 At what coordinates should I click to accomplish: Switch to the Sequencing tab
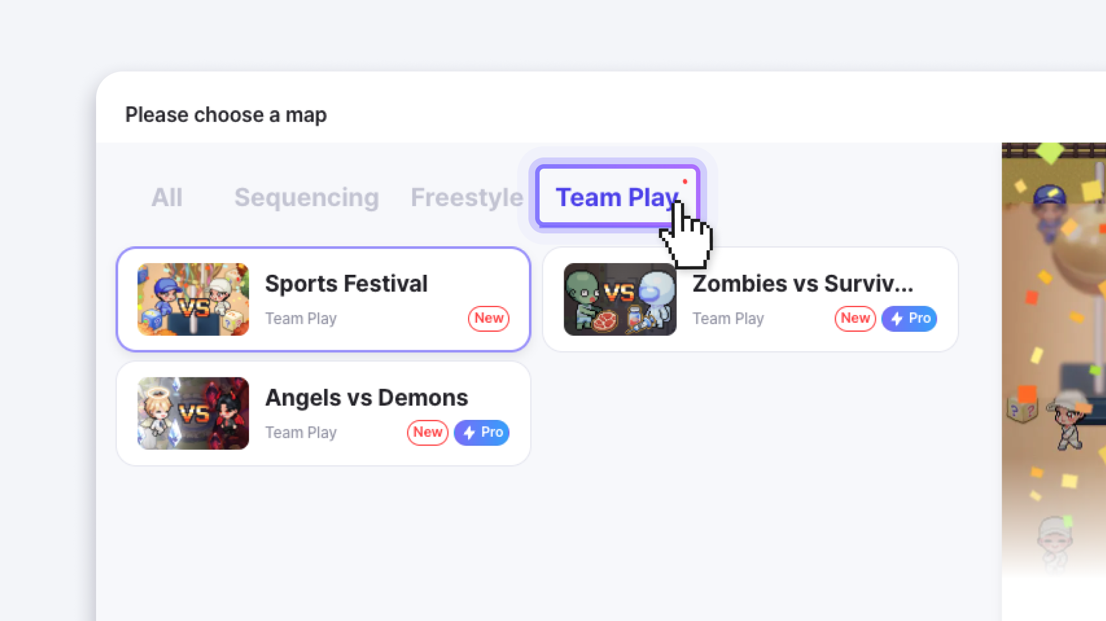pyautogui.click(x=306, y=197)
